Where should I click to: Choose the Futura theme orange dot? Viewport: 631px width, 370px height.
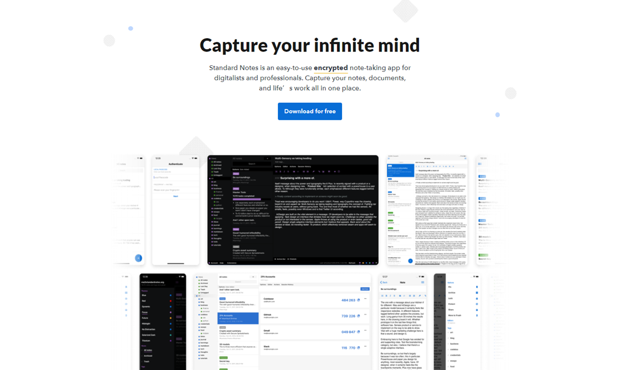[170, 317]
